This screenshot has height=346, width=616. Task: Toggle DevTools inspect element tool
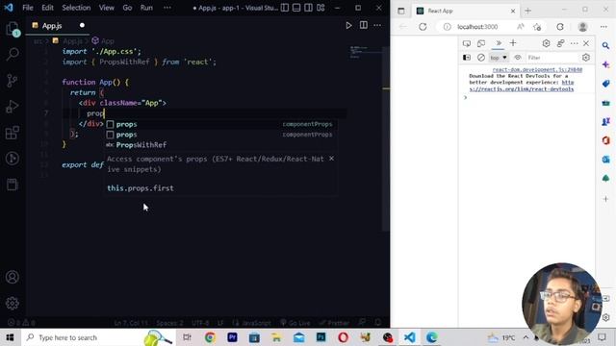467,43
